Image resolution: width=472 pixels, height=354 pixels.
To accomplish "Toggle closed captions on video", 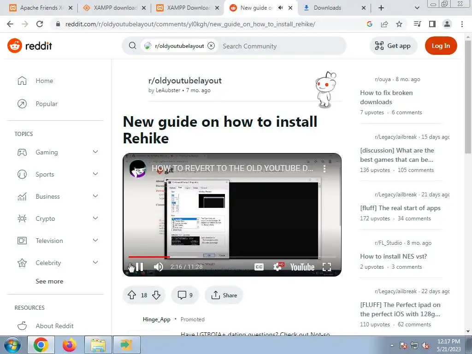I will pos(259,267).
